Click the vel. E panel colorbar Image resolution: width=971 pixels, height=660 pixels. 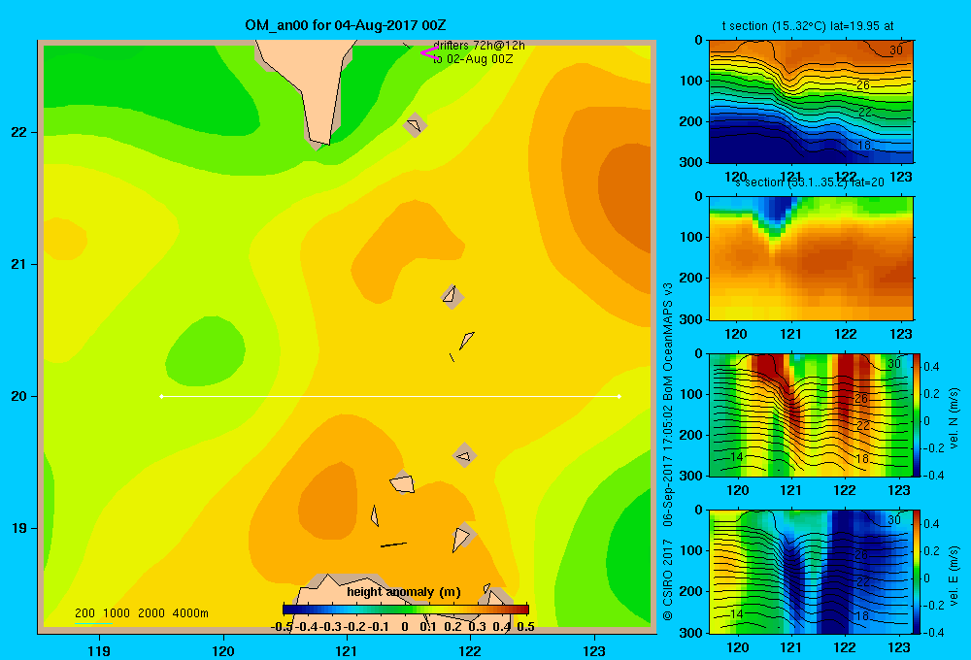pos(917,572)
